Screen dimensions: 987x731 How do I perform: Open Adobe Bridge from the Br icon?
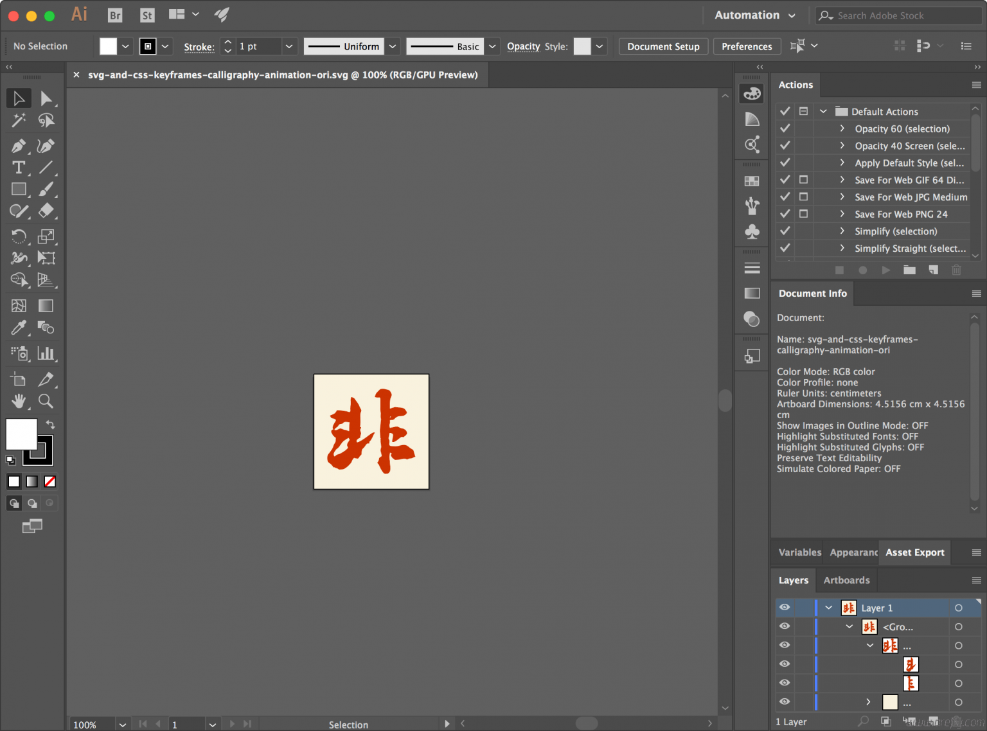115,15
